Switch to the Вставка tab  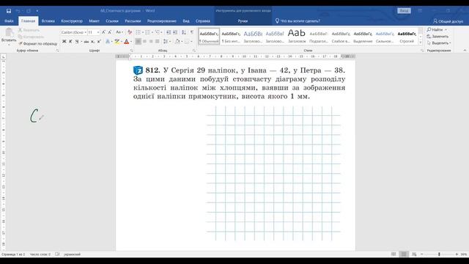(x=48, y=21)
